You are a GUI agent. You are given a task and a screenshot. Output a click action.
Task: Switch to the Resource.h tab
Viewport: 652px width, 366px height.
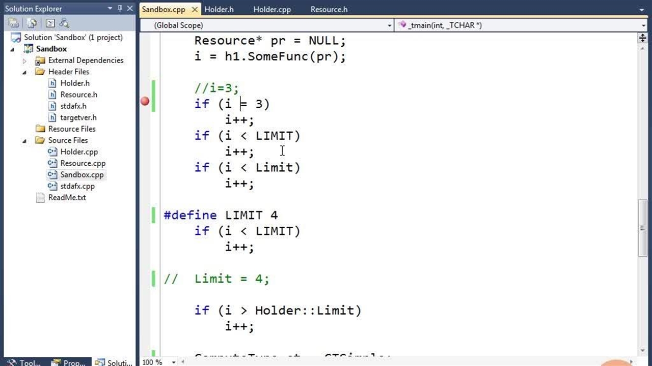pyautogui.click(x=329, y=10)
